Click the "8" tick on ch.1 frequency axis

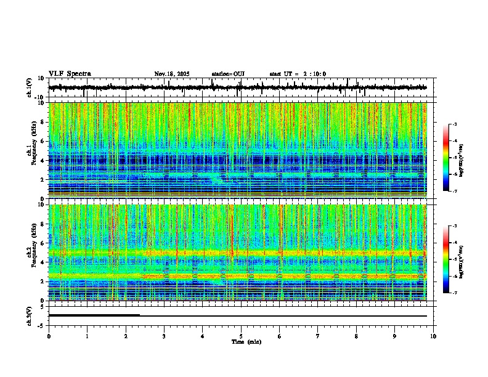(x=43, y=122)
